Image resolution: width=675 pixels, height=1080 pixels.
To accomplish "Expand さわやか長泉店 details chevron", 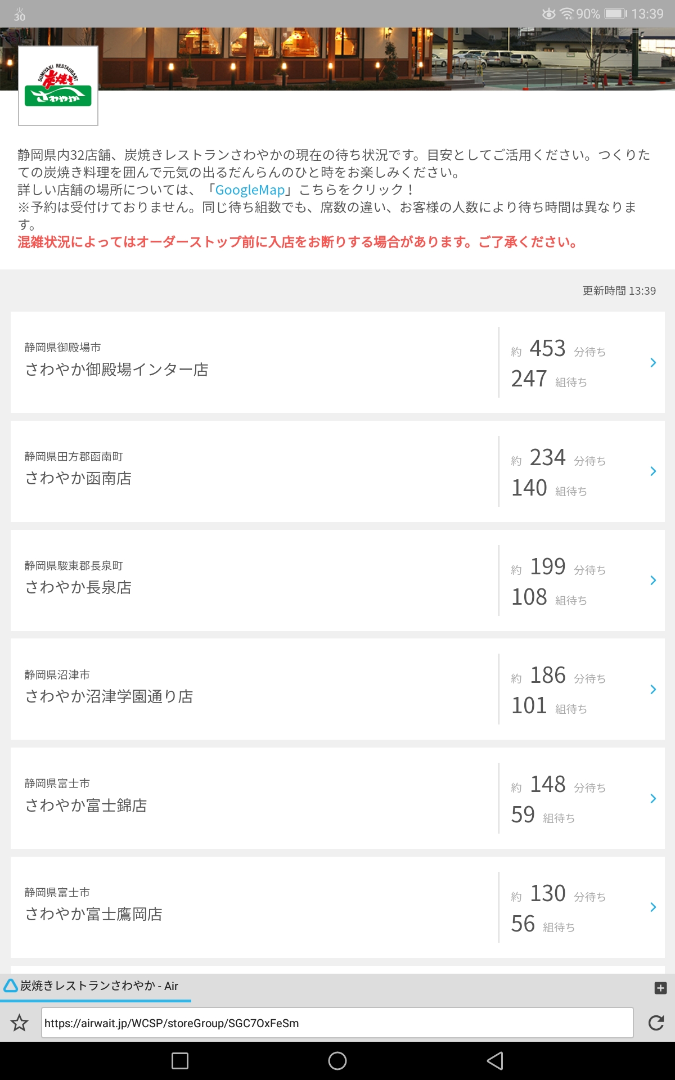I will (653, 580).
